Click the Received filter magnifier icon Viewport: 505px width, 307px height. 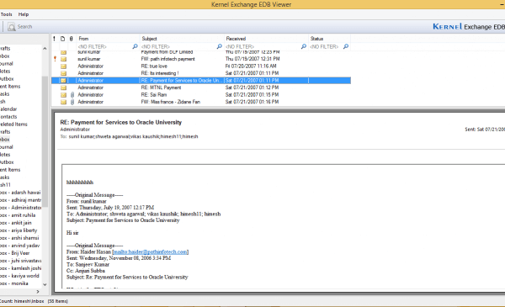(x=303, y=46)
